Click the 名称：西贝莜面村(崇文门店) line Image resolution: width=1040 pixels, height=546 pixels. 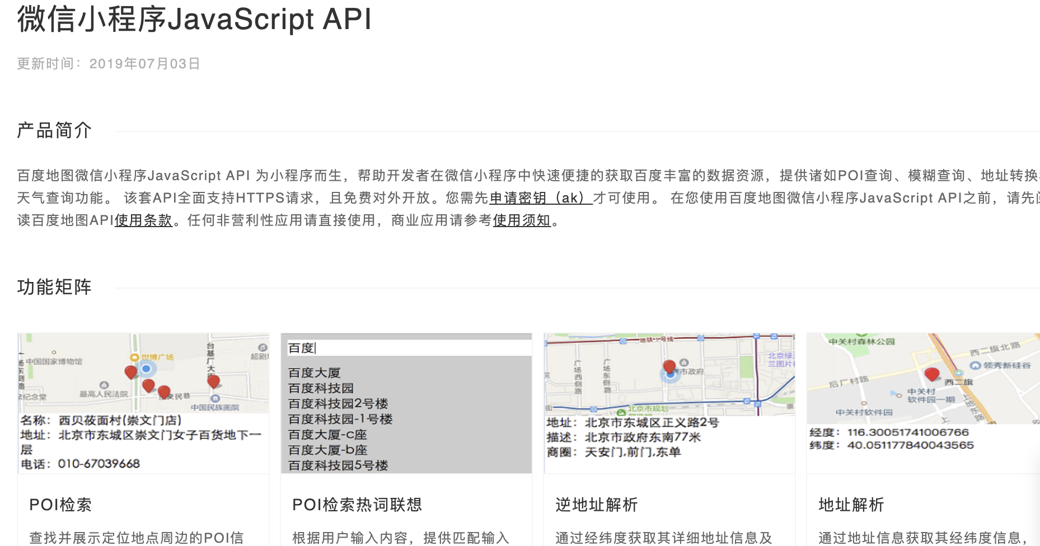(101, 420)
